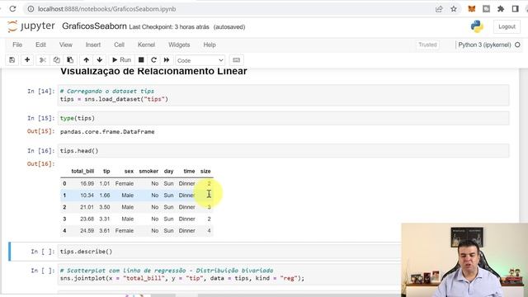Click the browser address bar URL
Image resolution: width=528 pixels, height=297 pixels.
pos(106,9)
